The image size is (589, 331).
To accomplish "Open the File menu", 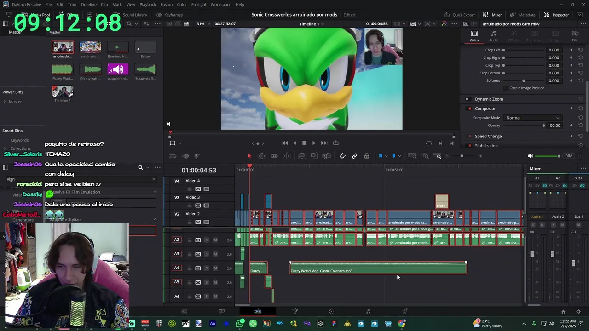I will [x=48, y=5].
